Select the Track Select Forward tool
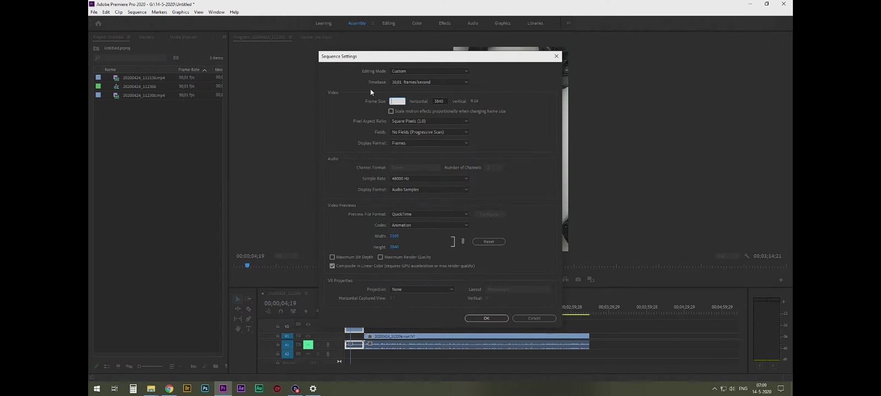 [x=248, y=299]
